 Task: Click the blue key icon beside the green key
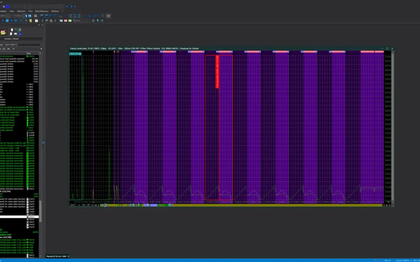click(102, 21)
